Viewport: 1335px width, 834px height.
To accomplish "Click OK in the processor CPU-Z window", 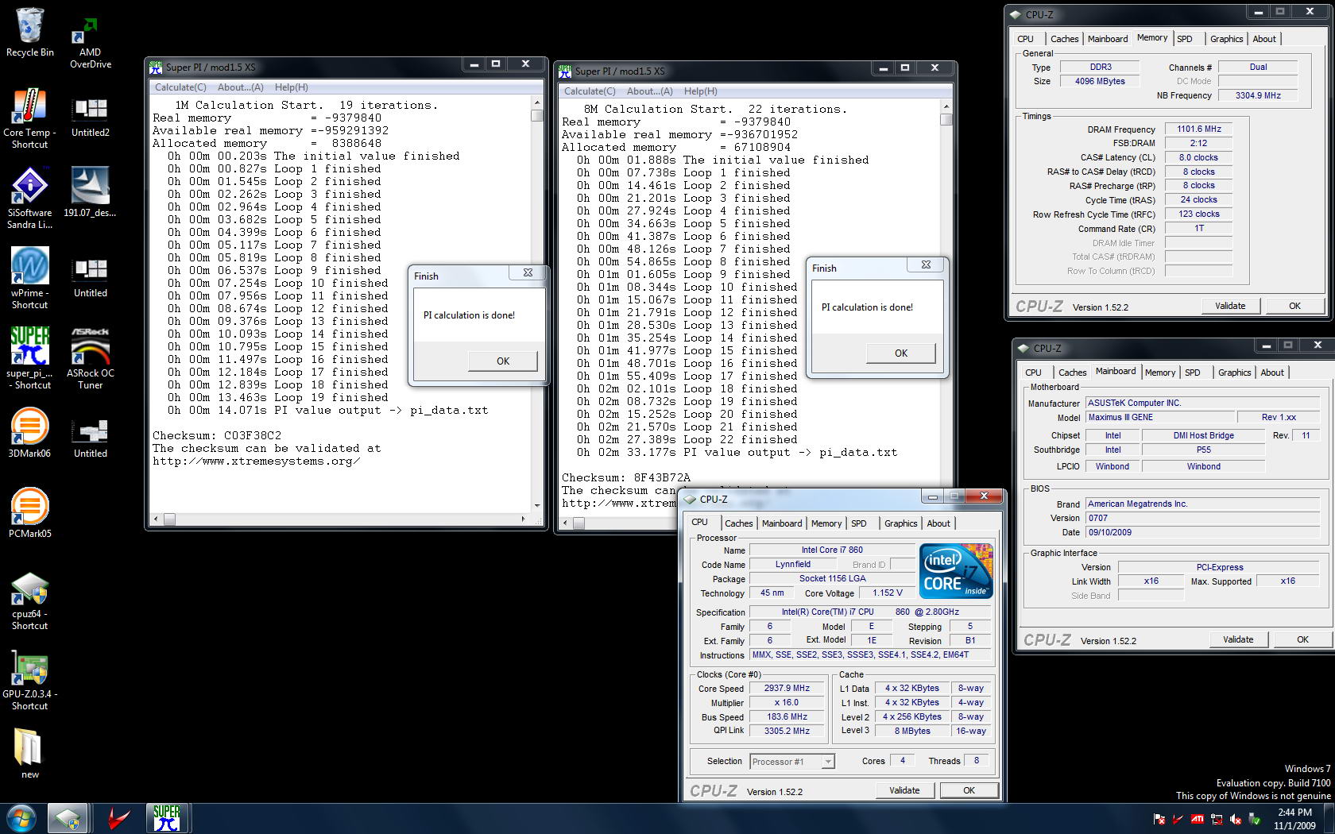I will [969, 790].
